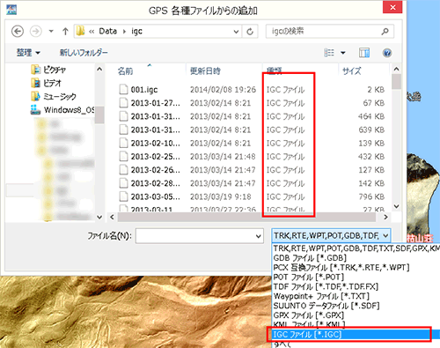
Task: Open the address bar path history dropdown
Action: coord(236,32)
